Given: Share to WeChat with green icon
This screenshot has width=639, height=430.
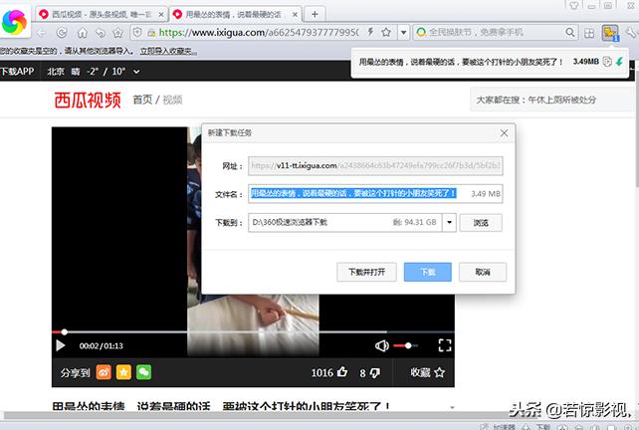Looking at the screenshot, I should [x=144, y=372].
